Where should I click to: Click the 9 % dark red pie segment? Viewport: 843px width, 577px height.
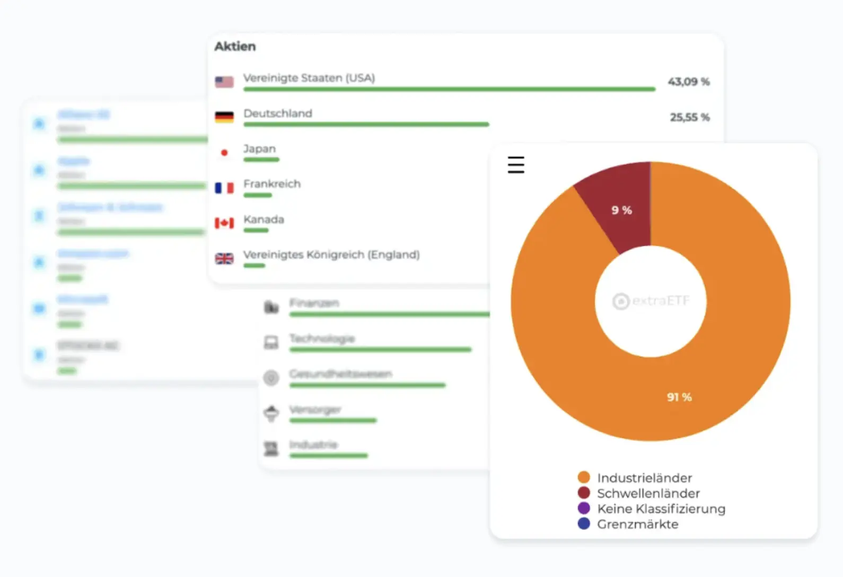tap(621, 210)
